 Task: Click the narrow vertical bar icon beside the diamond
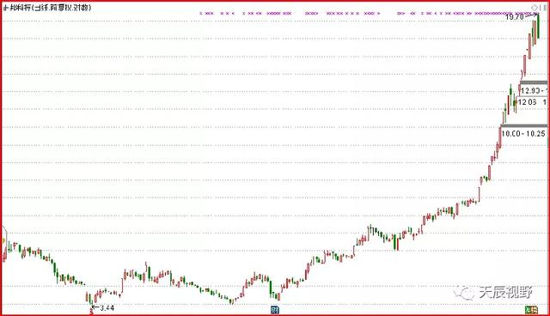coord(541,8)
